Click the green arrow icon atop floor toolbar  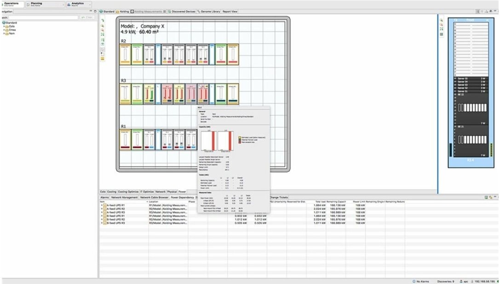point(102,21)
